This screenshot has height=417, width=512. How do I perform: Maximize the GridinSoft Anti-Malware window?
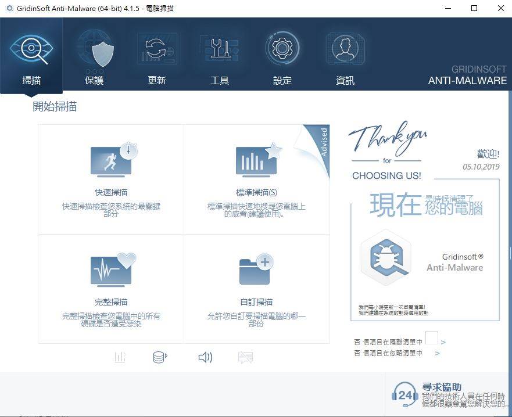pos(474,8)
